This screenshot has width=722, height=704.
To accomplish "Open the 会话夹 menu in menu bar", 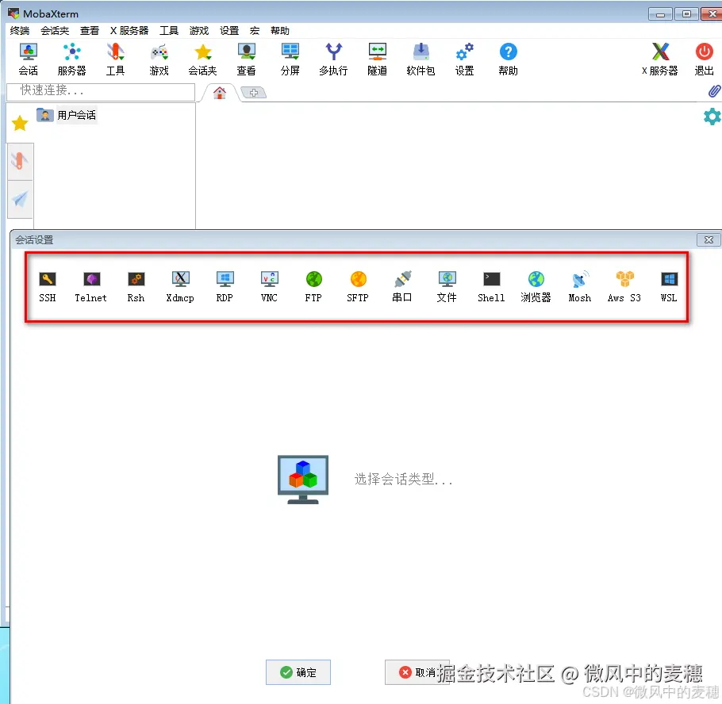I will pyautogui.click(x=55, y=31).
